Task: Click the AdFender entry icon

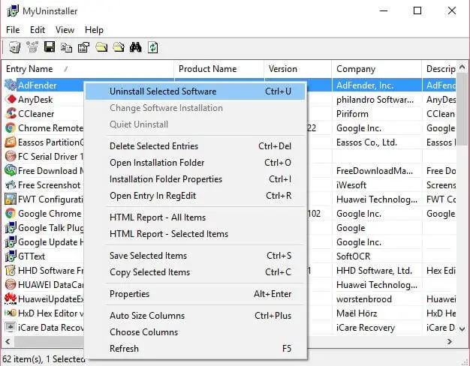Action: click(x=11, y=85)
